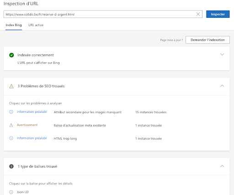Click the Avertissement warning triangle icon

[11, 125]
